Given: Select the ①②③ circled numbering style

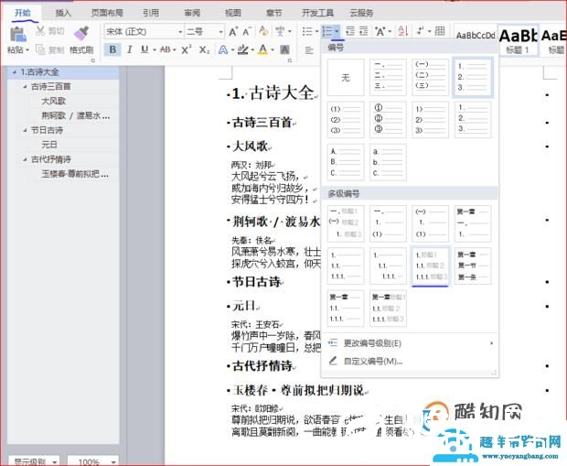Looking at the screenshot, I should pyautogui.click(x=388, y=120).
